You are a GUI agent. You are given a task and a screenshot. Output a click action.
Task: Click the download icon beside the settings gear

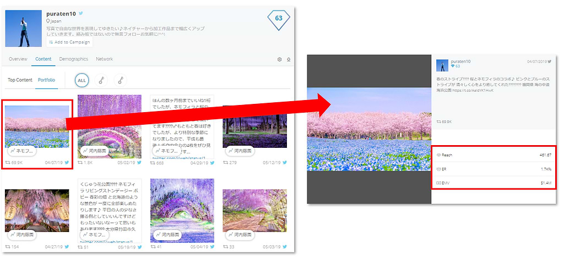coord(288,59)
